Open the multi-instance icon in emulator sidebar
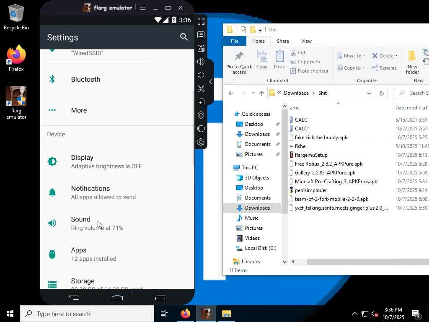This screenshot has height=322, width=429. pyautogui.click(x=201, y=102)
